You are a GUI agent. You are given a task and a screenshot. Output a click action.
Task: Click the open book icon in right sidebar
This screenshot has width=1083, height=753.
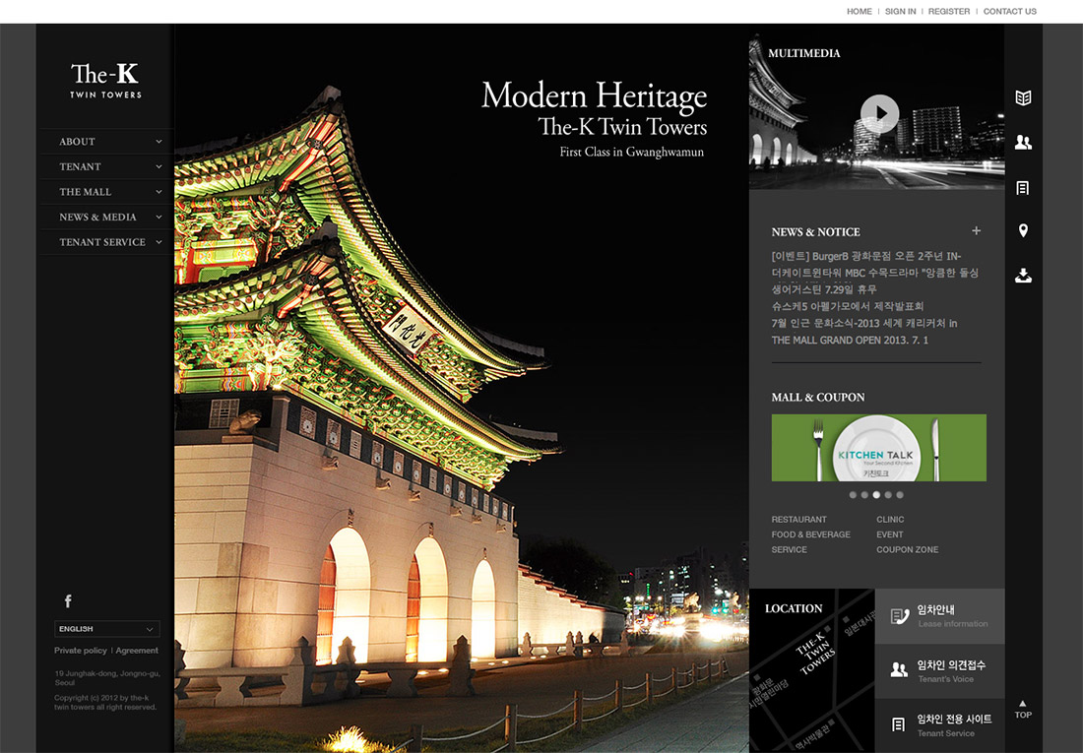pyautogui.click(x=1023, y=97)
